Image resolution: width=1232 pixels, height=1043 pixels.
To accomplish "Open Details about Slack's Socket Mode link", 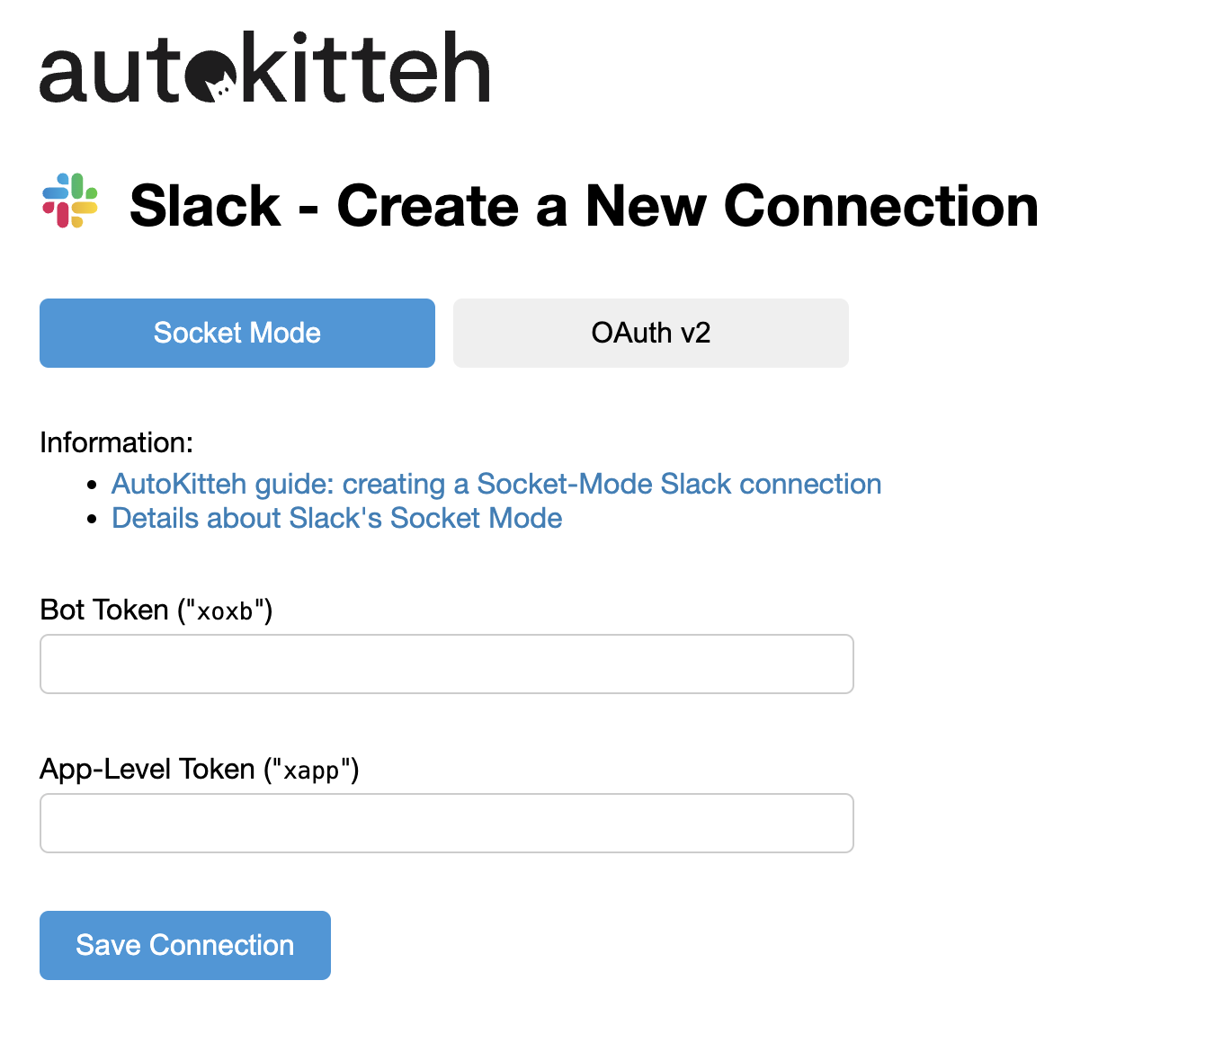I will [x=337, y=518].
